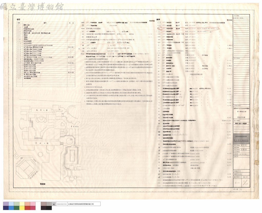Click the 配置圖 site plan caption

(43, 184)
